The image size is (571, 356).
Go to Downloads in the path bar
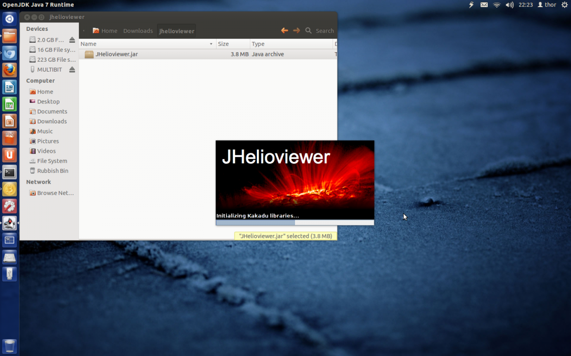138,30
